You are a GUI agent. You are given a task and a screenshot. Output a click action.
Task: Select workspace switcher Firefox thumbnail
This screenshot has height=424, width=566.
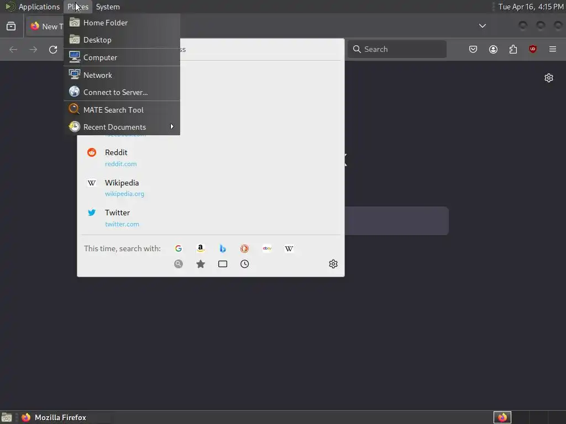[x=502, y=417]
